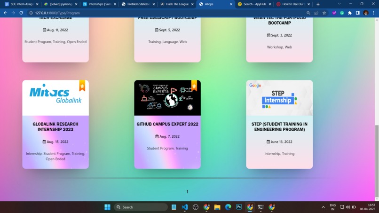Open GitHub Campus Expert 2022 title

tap(167, 124)
